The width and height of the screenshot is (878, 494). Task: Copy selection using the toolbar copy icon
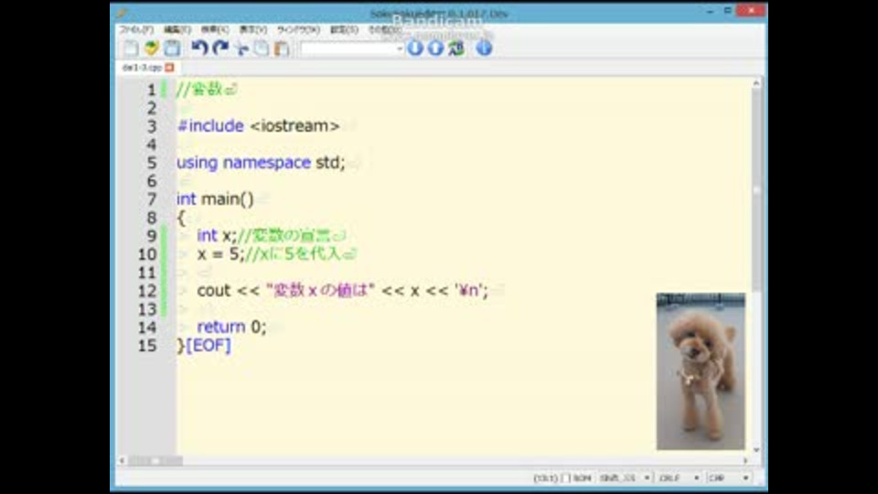(262, 48)
